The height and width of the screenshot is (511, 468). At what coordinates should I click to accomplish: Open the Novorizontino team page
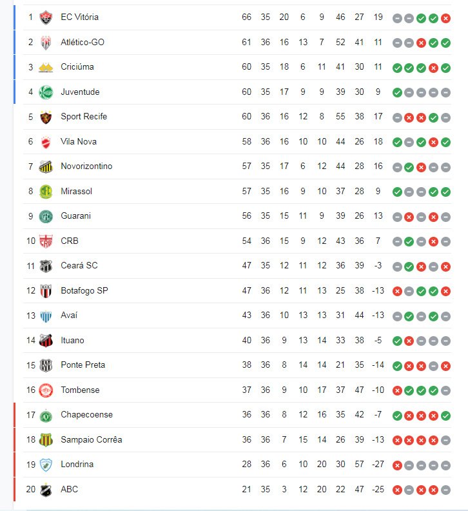coord(86,166)
